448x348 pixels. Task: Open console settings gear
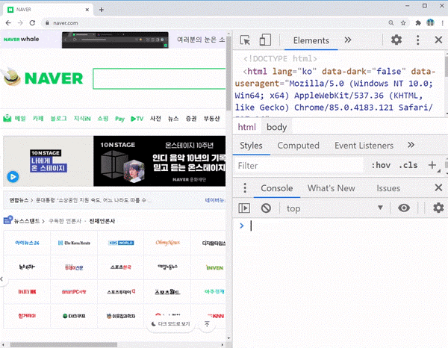click(x=438, y=208)
